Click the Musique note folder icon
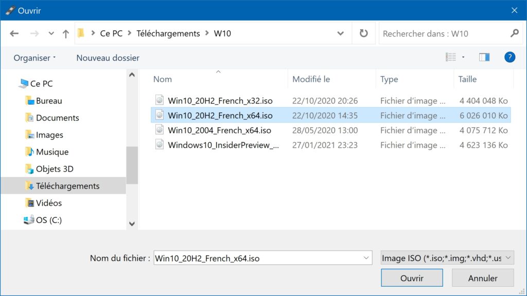 pos(29,152)
